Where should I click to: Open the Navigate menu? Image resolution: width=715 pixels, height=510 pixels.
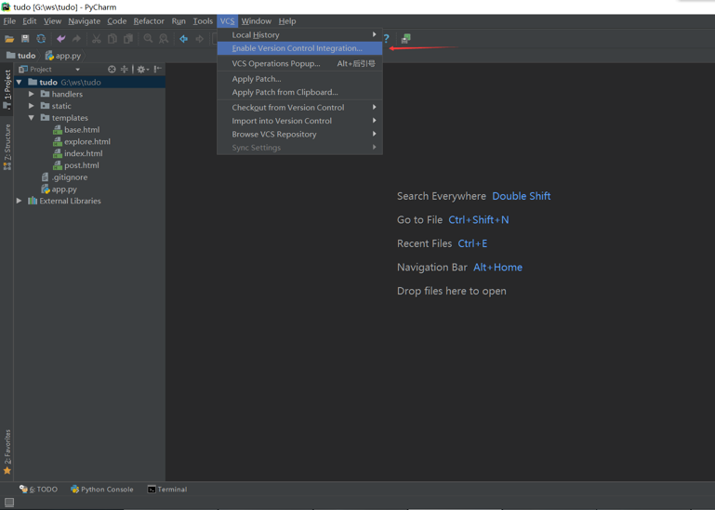(x=85, y=21)
